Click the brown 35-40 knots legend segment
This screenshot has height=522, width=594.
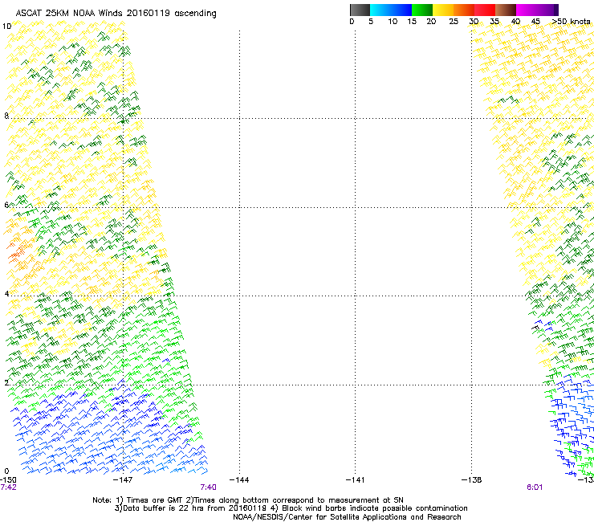(x=506, y=10)
